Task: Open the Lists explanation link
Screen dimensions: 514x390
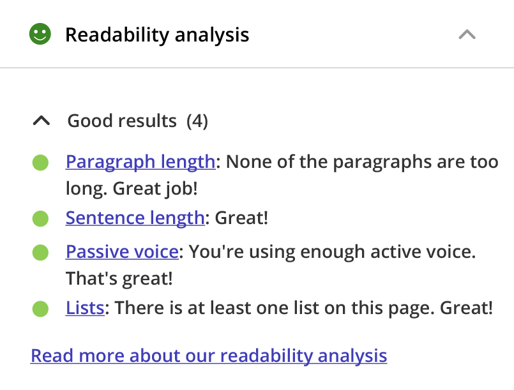Action: (85, 307)
